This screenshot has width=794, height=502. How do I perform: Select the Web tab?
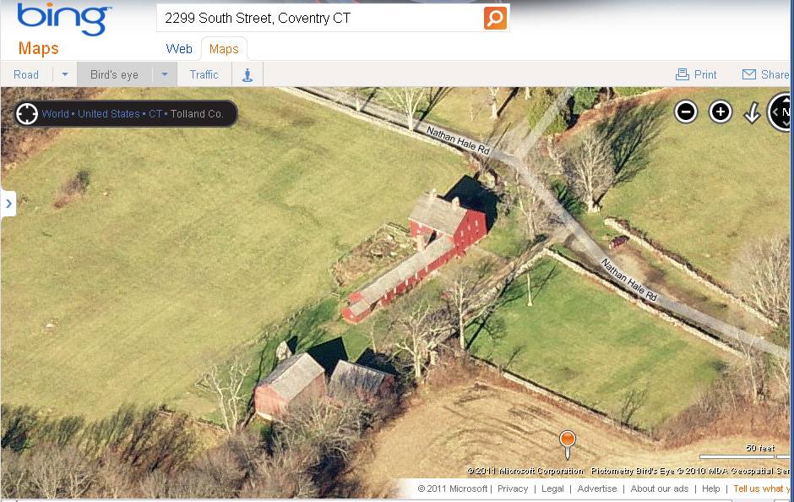pos(179,49)
